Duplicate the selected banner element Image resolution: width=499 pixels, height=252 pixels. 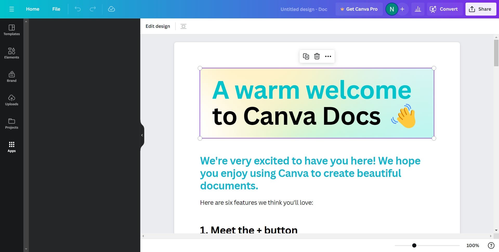click(x=306, y=56)
